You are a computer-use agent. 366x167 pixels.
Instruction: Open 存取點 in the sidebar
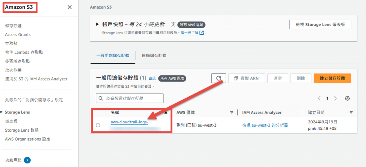pyautogui.click(x=11, y=43)
